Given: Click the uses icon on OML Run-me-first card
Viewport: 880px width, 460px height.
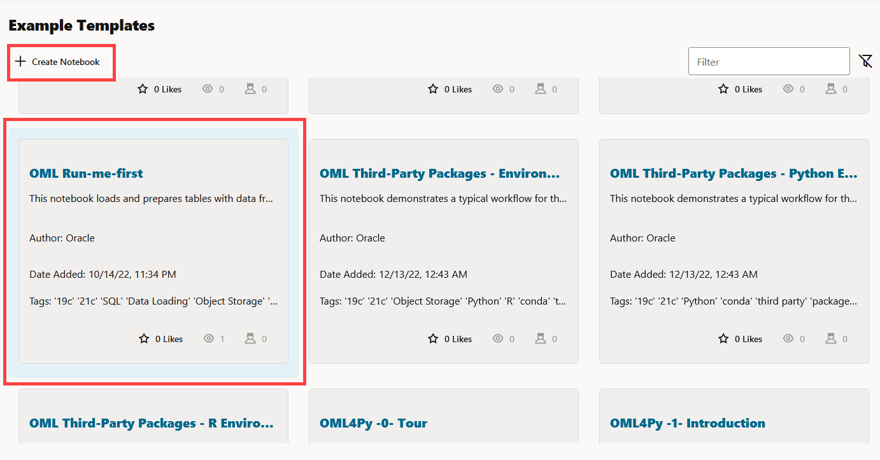Looking at the screenshot, I should coord(250,339).
